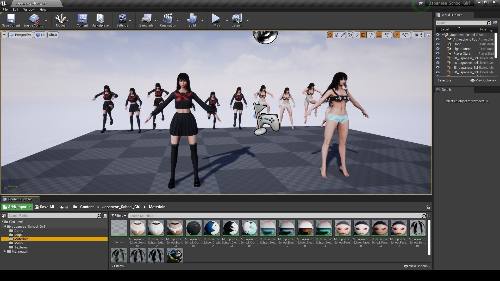Click the Lit view mode button
This screenshot has width=500, height=281.
pos(40,35)
